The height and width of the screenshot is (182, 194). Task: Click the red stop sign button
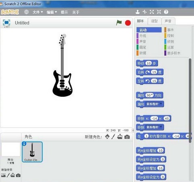click(x=128, y=23)
